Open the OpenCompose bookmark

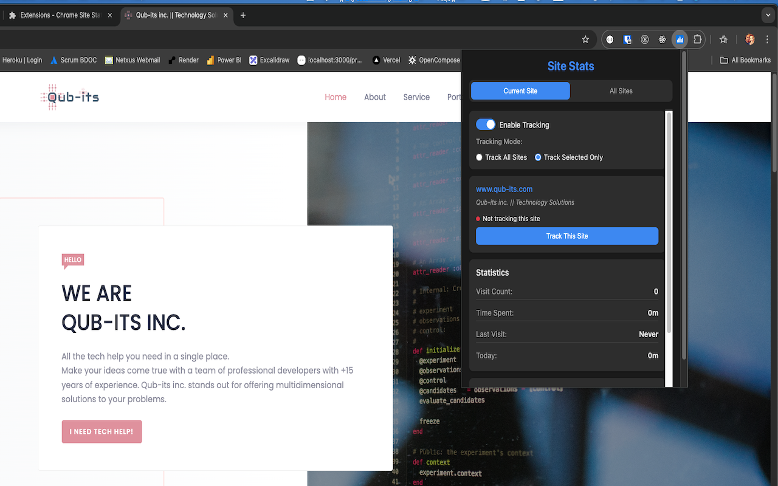click(434, 60)
